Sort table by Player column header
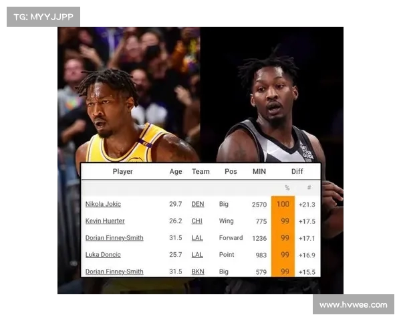The width and height of the screenshot is (401, 321). [x=123, y=171]
